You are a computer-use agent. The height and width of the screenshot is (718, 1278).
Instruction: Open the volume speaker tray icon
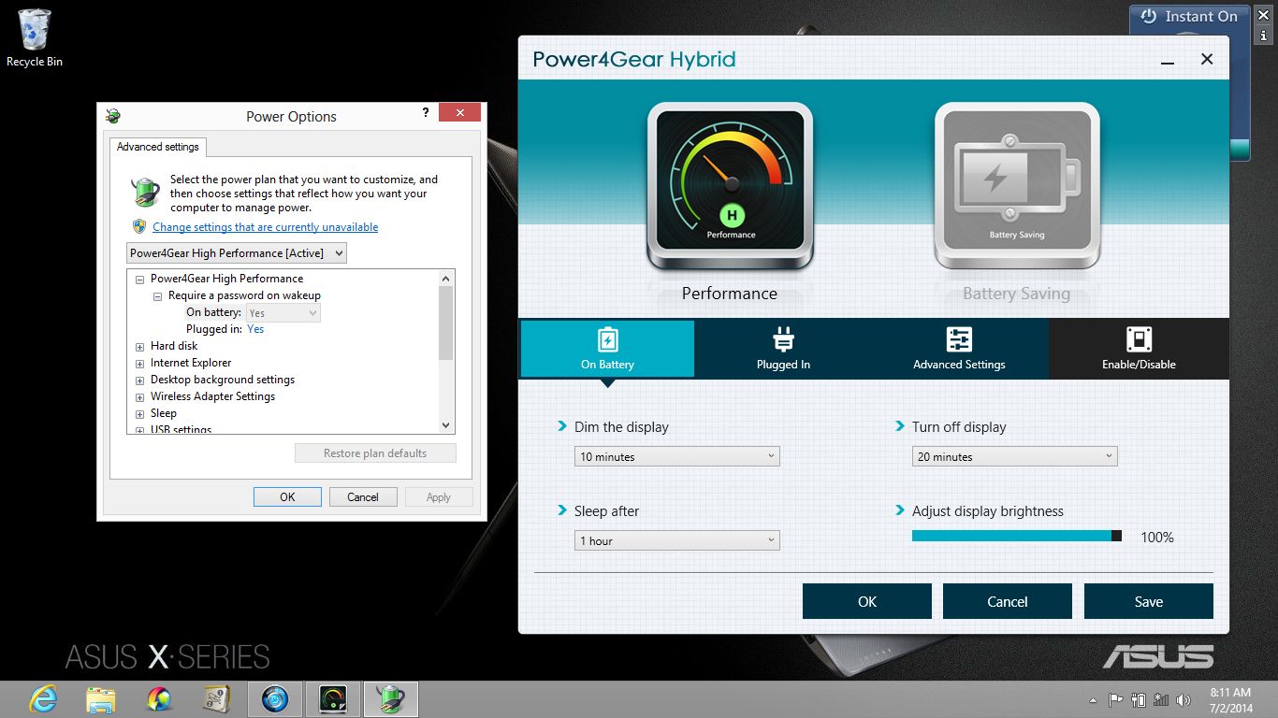pos(1184,700)
